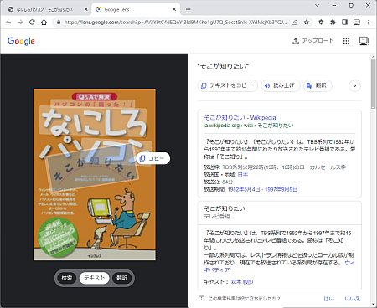Bookmark this page with the star icon
Screen dimensions: 377x308
click(307, 23)
